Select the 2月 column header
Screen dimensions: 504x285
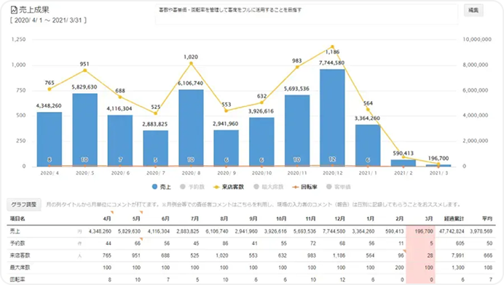pos(400,219)
